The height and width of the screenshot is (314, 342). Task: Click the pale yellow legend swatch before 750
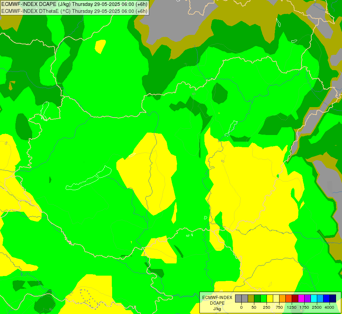point(276,298)
